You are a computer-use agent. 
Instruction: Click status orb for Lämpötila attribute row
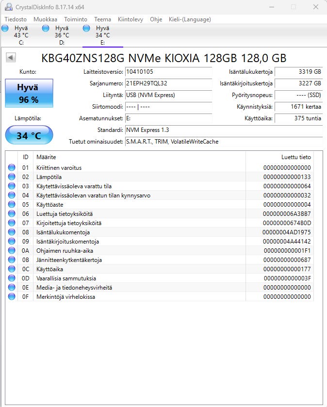pyautogui.click(x=12, y=177)
